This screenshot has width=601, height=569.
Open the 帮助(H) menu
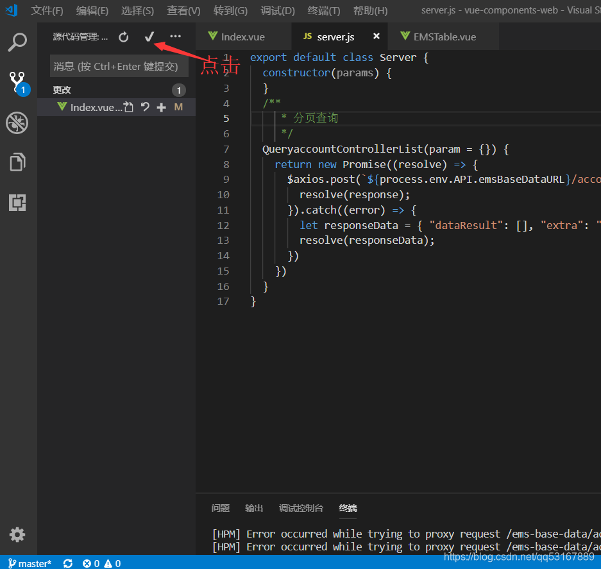point(370,11)
